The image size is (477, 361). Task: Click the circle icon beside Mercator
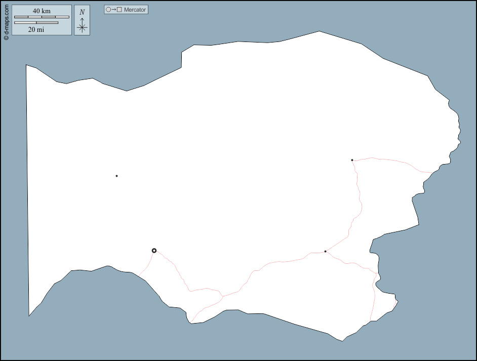(108, 10)
